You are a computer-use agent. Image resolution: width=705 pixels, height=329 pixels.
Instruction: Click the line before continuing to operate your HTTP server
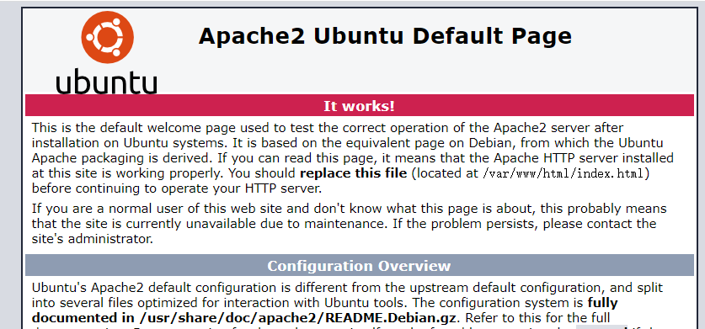177,188
